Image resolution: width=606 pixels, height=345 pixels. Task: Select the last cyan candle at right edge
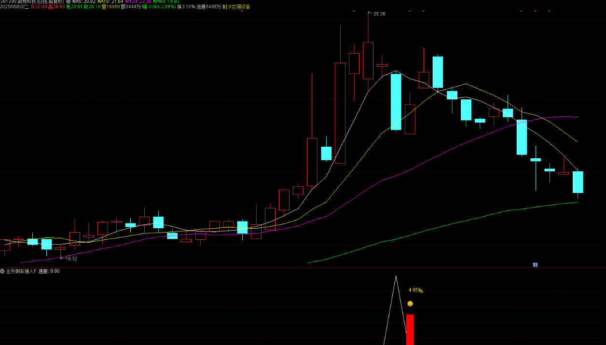(578, 182)
